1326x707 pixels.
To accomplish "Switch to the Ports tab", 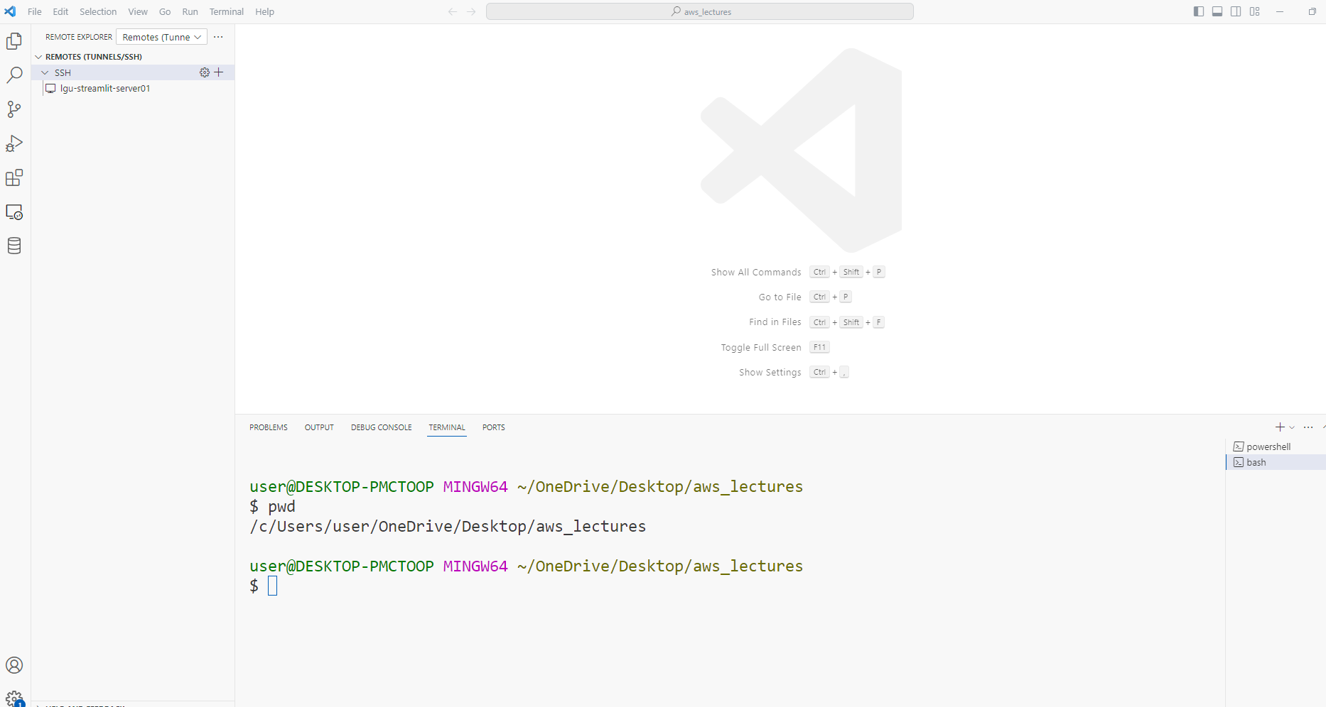I will 494,427.
